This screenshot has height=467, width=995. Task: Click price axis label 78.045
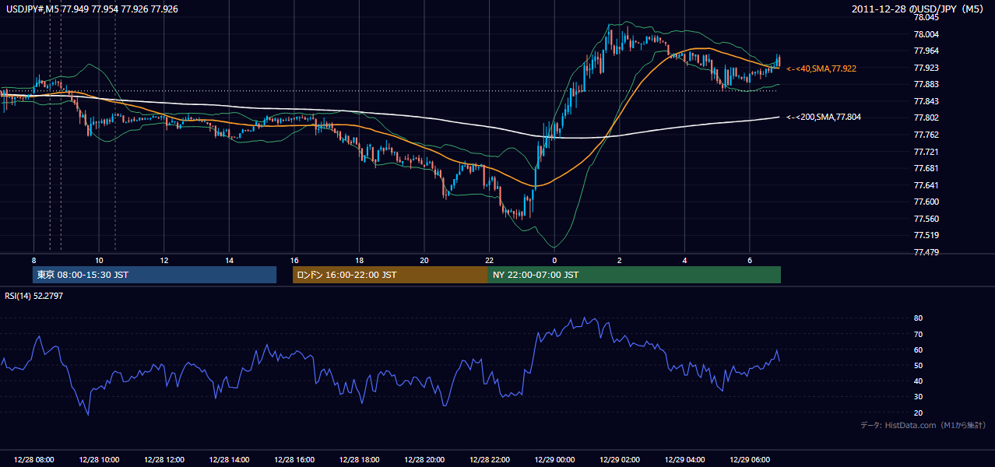coord(928,17)
